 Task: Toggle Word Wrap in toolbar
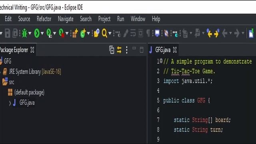(133, 33)
